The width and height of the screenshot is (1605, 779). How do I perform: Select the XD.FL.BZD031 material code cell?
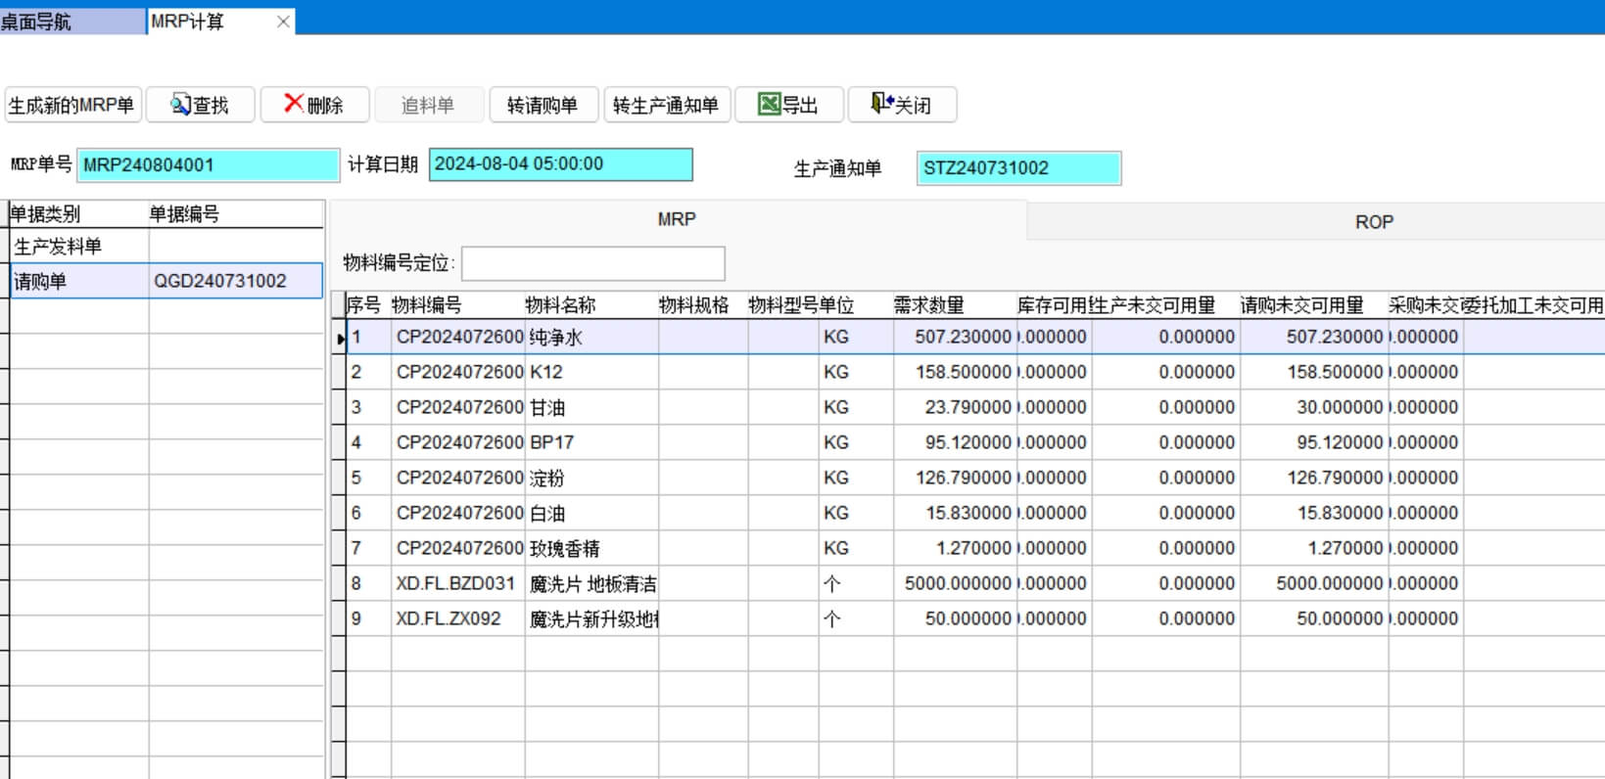click(x=455, y=583)
